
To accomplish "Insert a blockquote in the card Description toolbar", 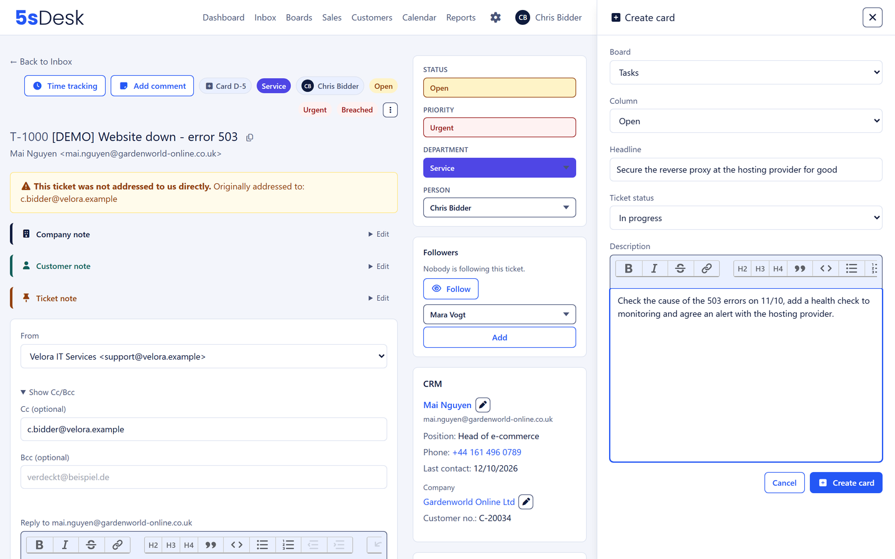I will (800, 268).
